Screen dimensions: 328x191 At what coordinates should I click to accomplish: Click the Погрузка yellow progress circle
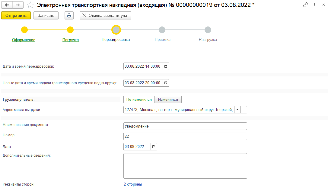(x=70, y=30)
